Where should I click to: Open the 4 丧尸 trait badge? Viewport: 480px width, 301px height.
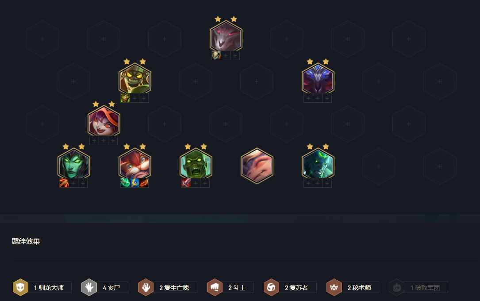[105, 288]
